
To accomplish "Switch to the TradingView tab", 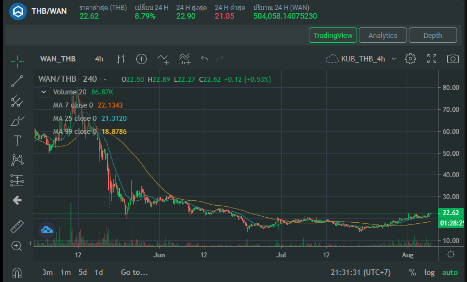I will [x=333, y=35].
